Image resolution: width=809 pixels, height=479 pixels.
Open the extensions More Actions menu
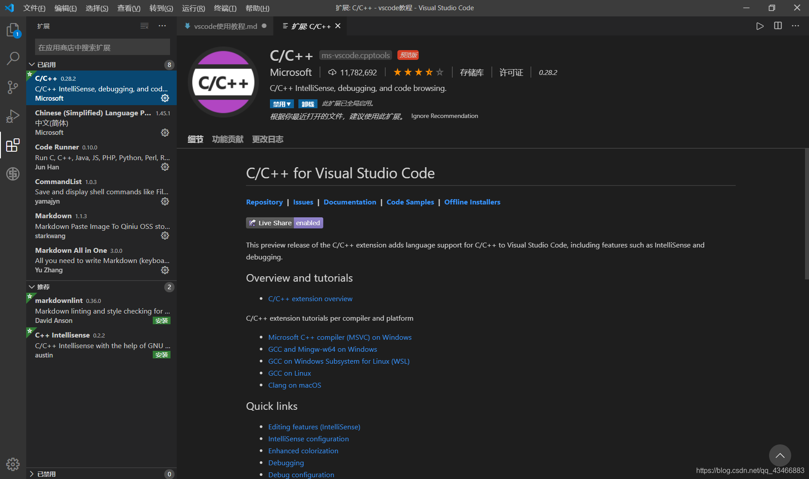coord(162,26)
